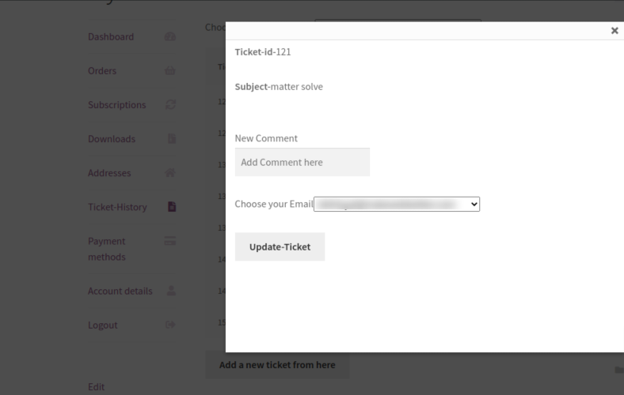Image resolution: width=624 pixels, height=395 pixels.
Task: Open the Choose your Email dropdown
Action: coord(397,204)
